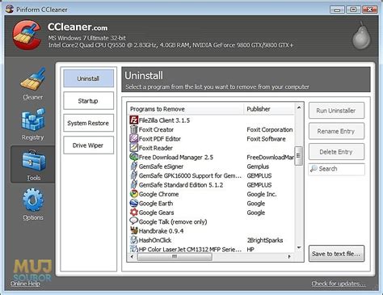Open the Registry section
The height and width of the screenshot is (295, 383).
pyautogui.click(x=32, y=124)
